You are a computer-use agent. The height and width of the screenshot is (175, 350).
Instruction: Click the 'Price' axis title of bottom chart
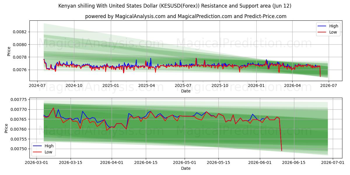[x=6, y=128]
